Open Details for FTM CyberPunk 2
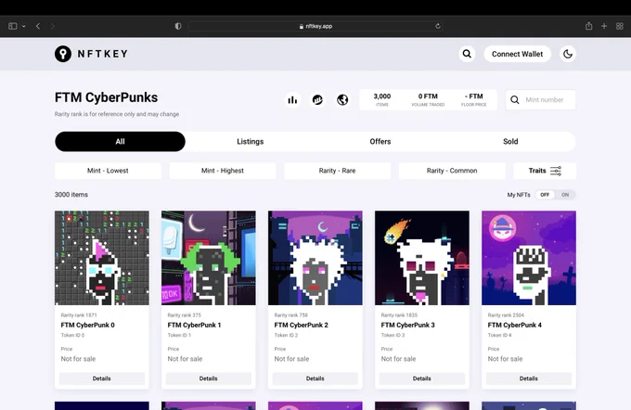631x410 pixels. click(315, 378)
